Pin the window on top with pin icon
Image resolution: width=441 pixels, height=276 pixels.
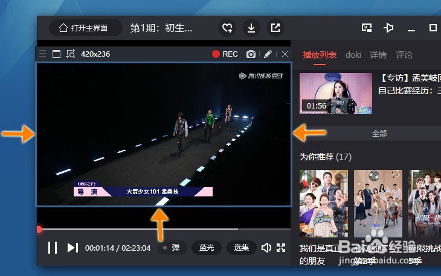pos(388,28)
